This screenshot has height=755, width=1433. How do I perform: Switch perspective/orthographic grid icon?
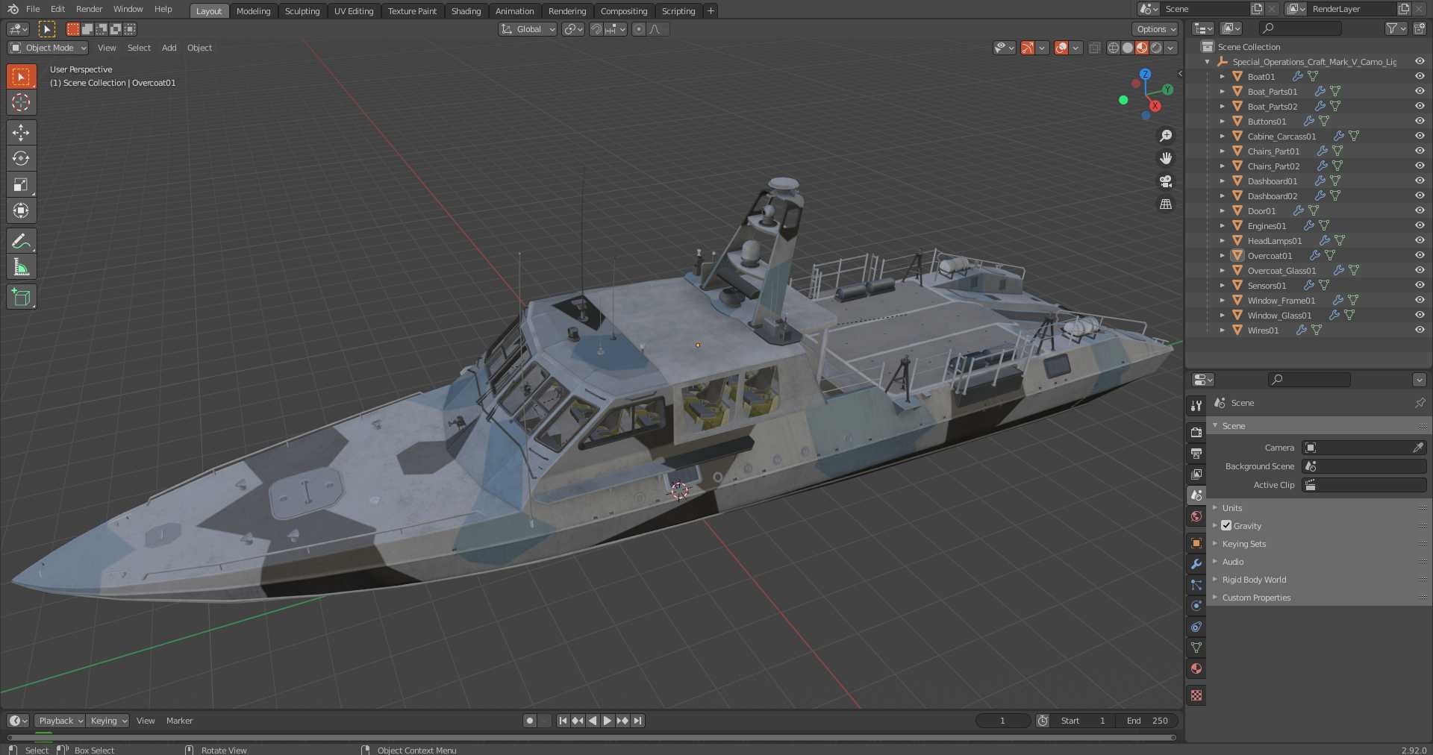tap(1166, 204)
